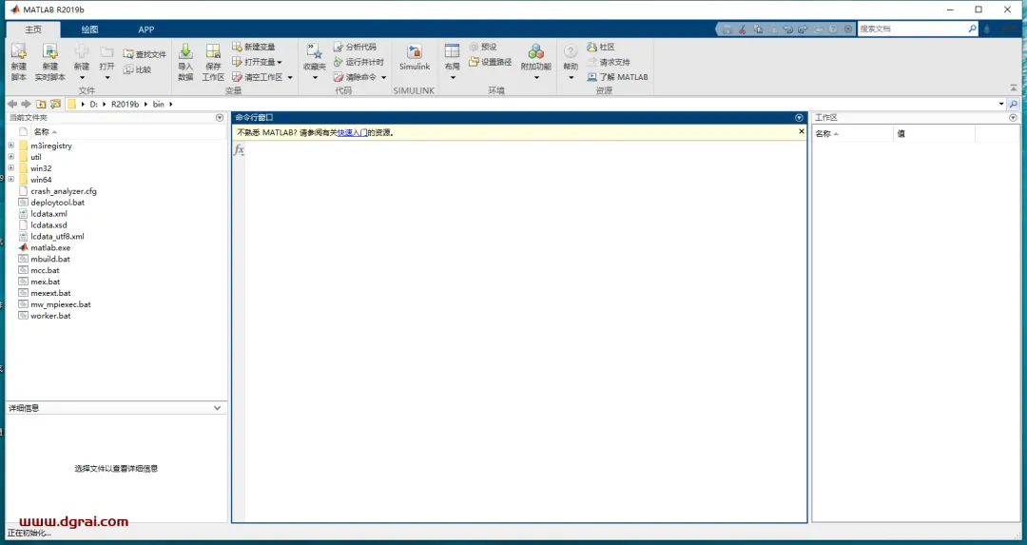Click the Forward arrow in the address bar
1027x545 pixels.
[x=26, y=104]
